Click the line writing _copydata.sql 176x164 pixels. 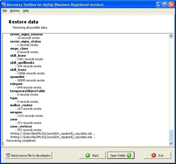[53, 133]
